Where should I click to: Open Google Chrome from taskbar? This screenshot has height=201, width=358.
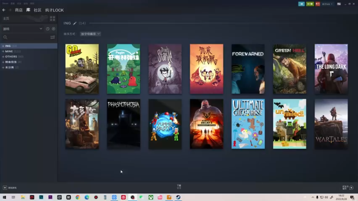click(x=77, y=197)
